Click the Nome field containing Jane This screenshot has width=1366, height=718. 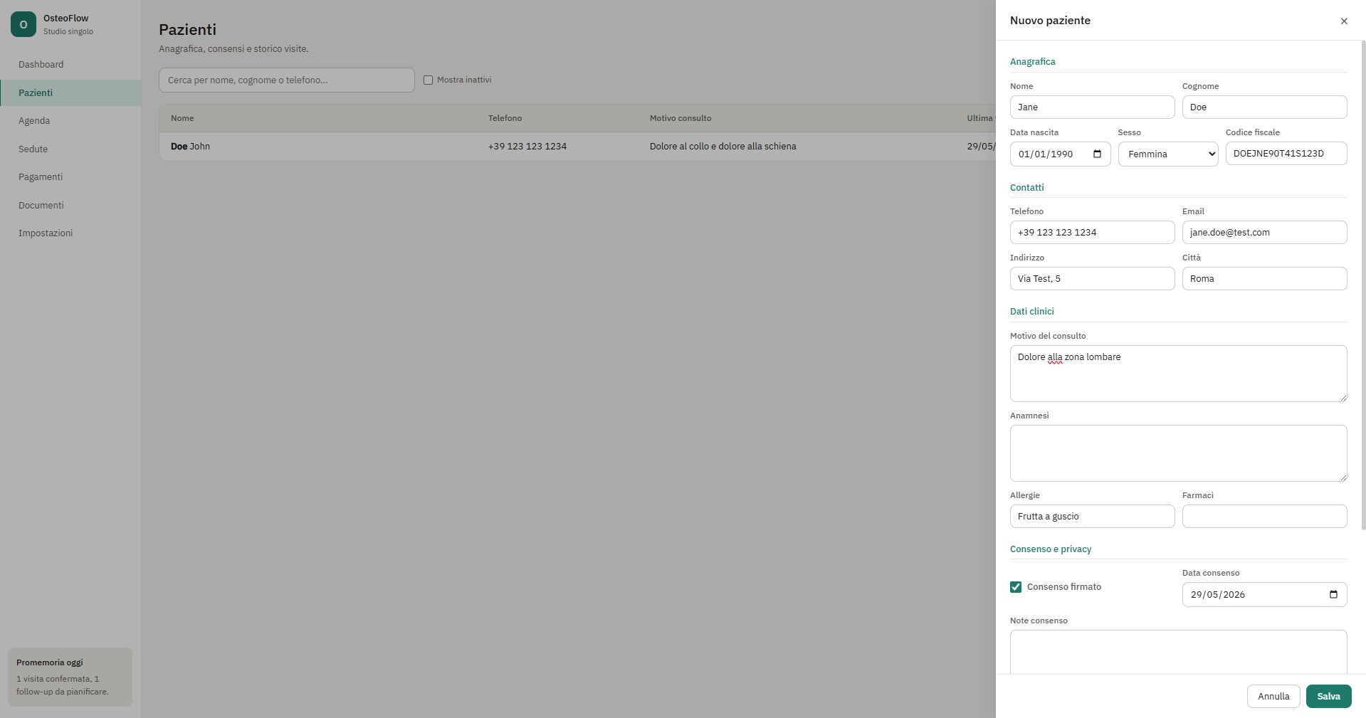coord(1092,107)
